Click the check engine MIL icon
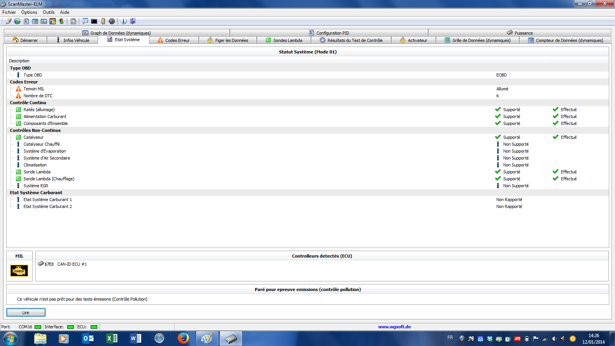Image resolution: width=615 pixels, height=346 pixels. tap(19, 271)
